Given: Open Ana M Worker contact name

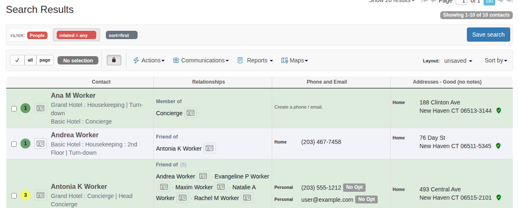Looking at the screenshot, I should coord(73,95).
